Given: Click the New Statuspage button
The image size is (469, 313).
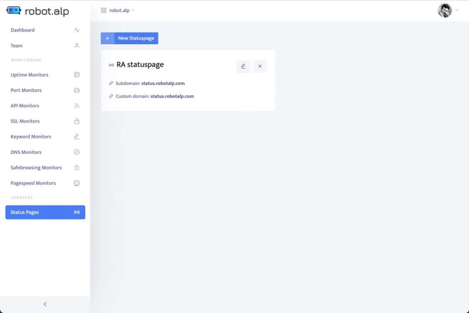Looking at the screenshot, I should tap(136, 38).
